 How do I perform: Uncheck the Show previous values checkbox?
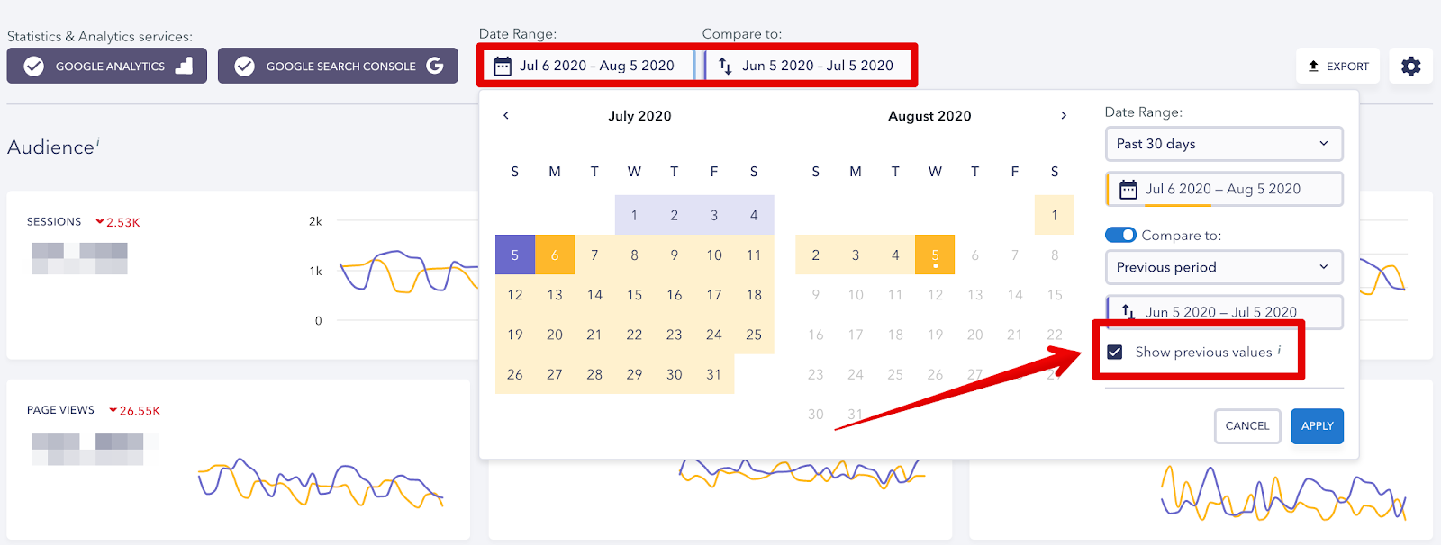1115,352
